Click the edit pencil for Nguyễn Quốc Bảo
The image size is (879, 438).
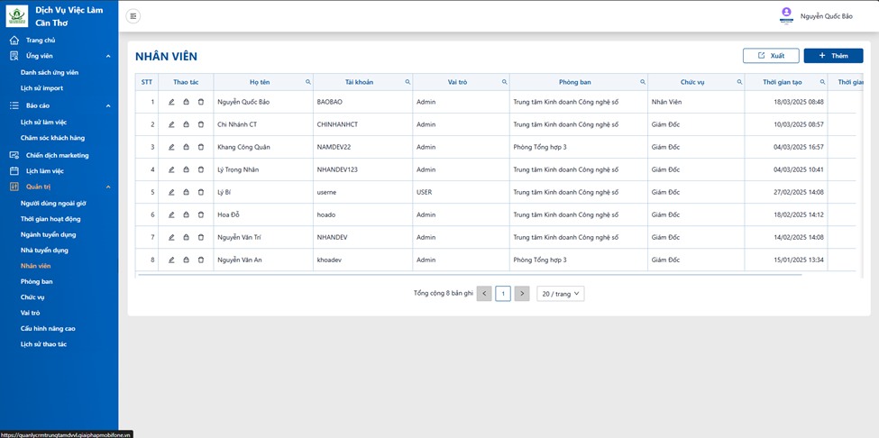pyautogui.click(x=171, y=102)
